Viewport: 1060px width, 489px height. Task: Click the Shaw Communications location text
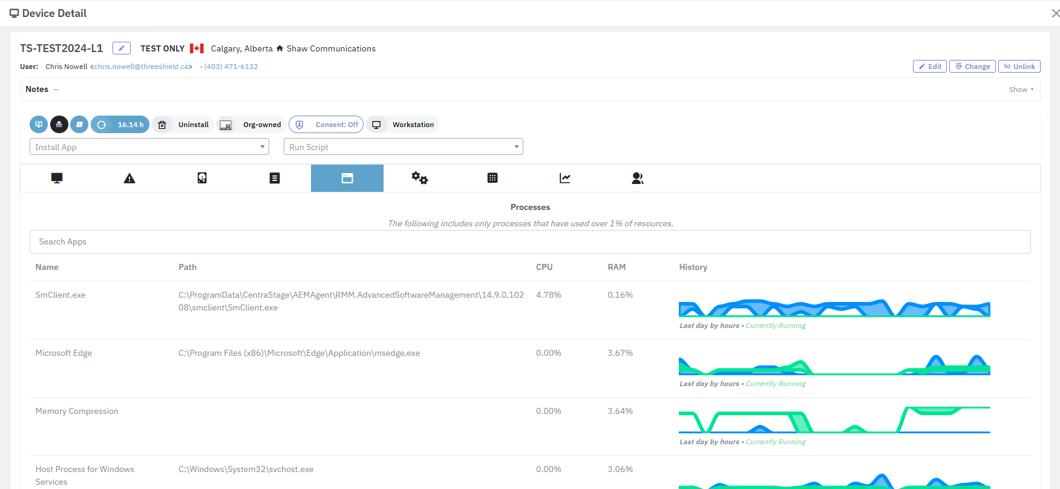(x=331, y=48)
